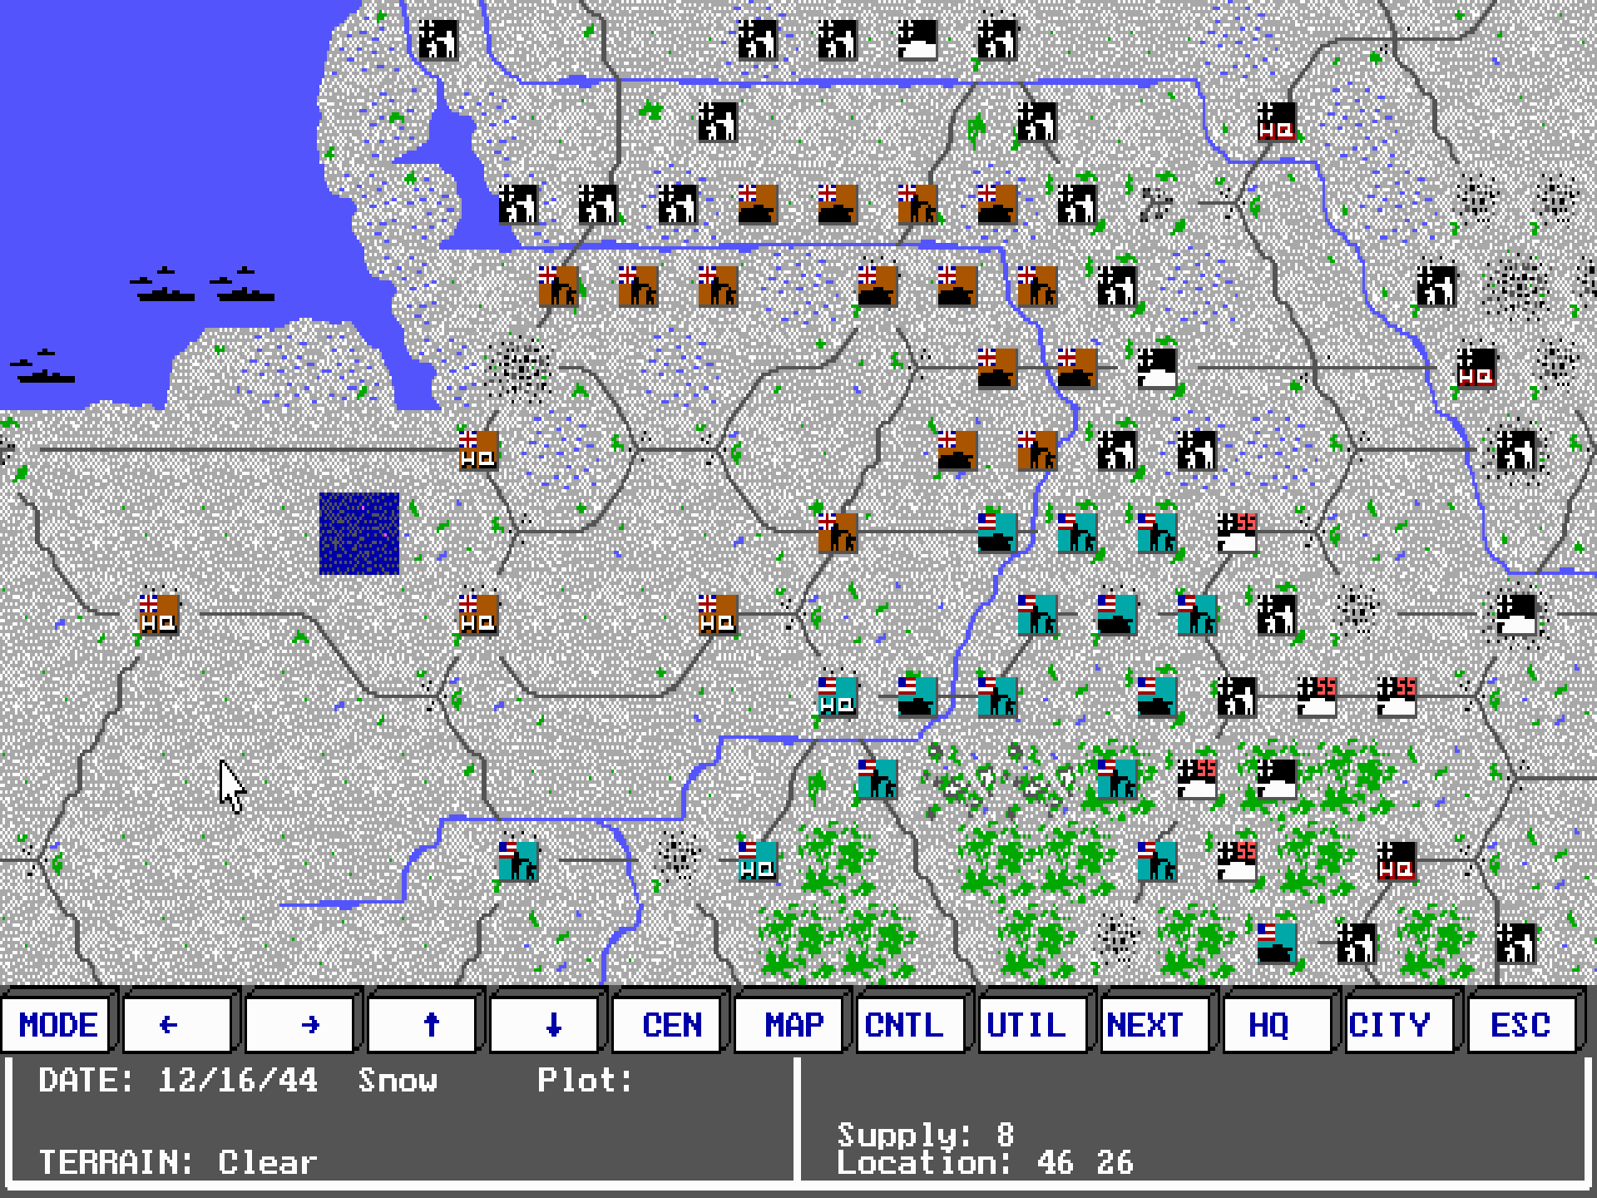
Task: Select the German HQ unit at the long road's east end
Action: pyautogui.click(x=1476, y=369)
